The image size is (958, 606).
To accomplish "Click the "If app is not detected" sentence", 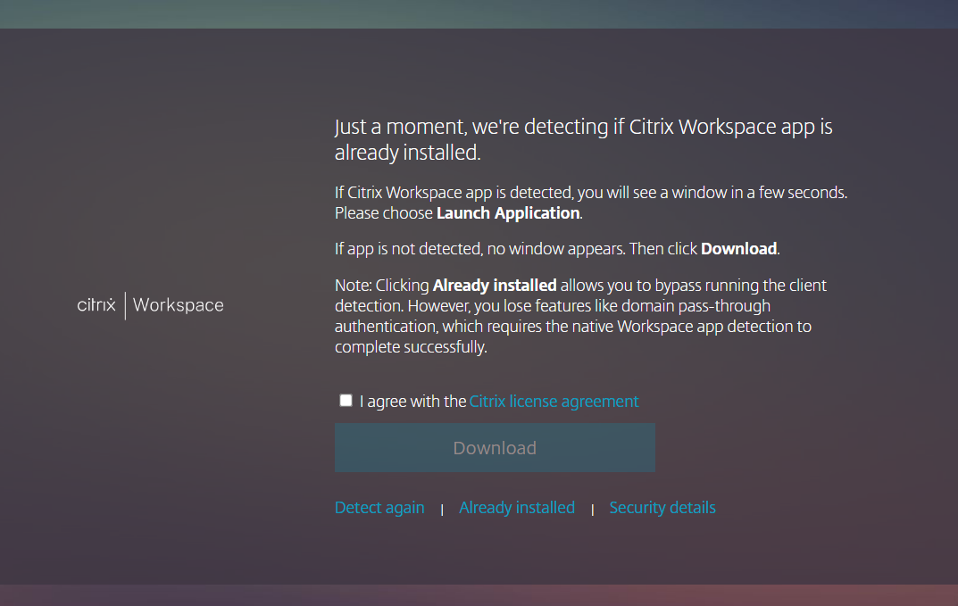I will click(x=482, y=249).
